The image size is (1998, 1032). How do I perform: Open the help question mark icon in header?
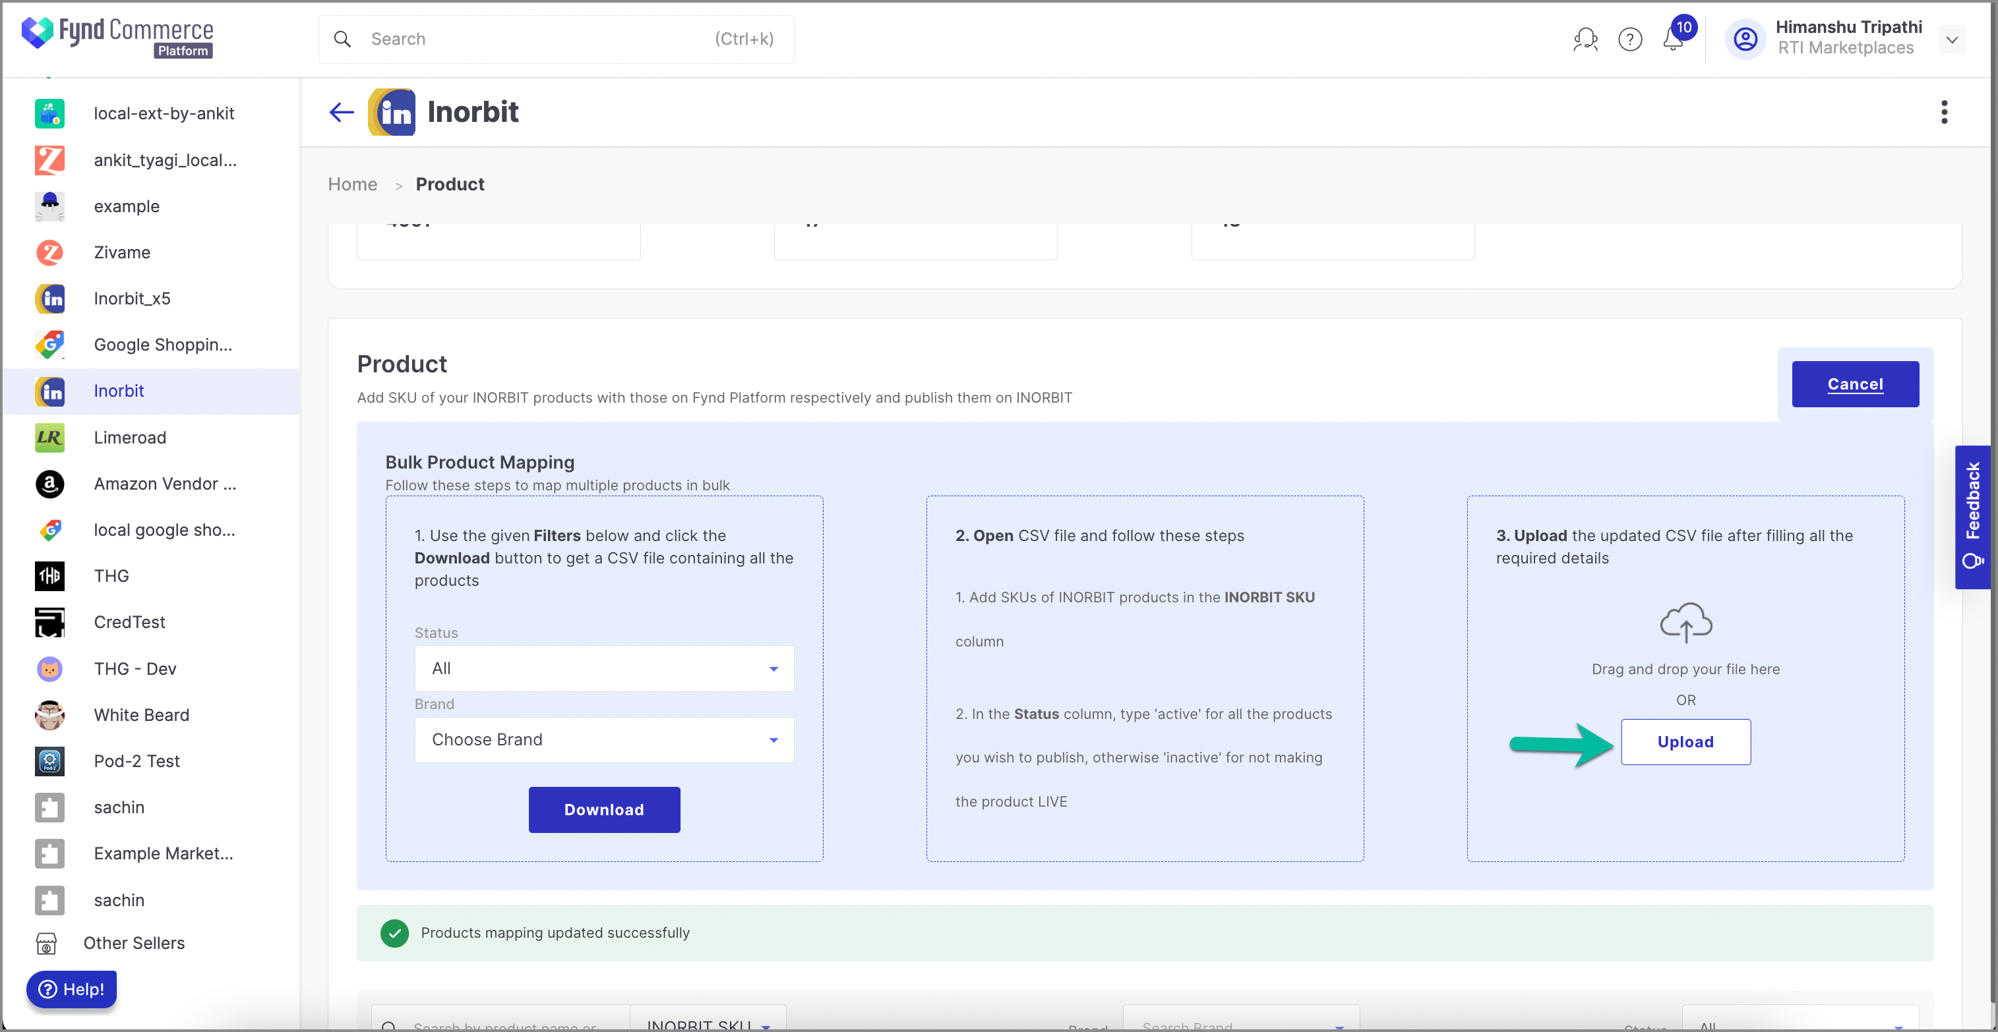(1629, 39)
